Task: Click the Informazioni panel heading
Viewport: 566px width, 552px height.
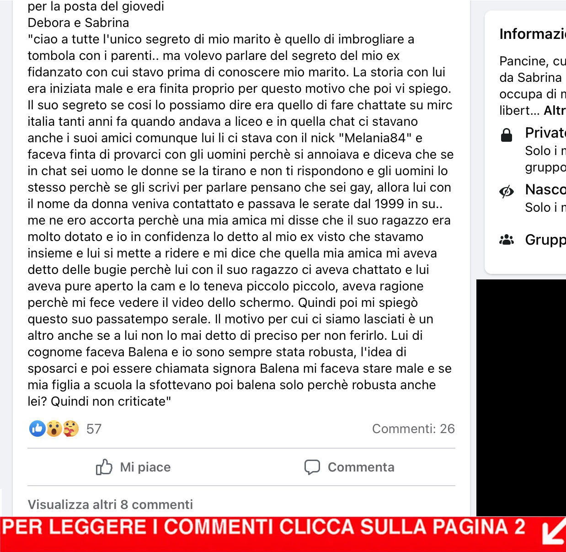Action: pyautogui.click(x=533, y=34)
